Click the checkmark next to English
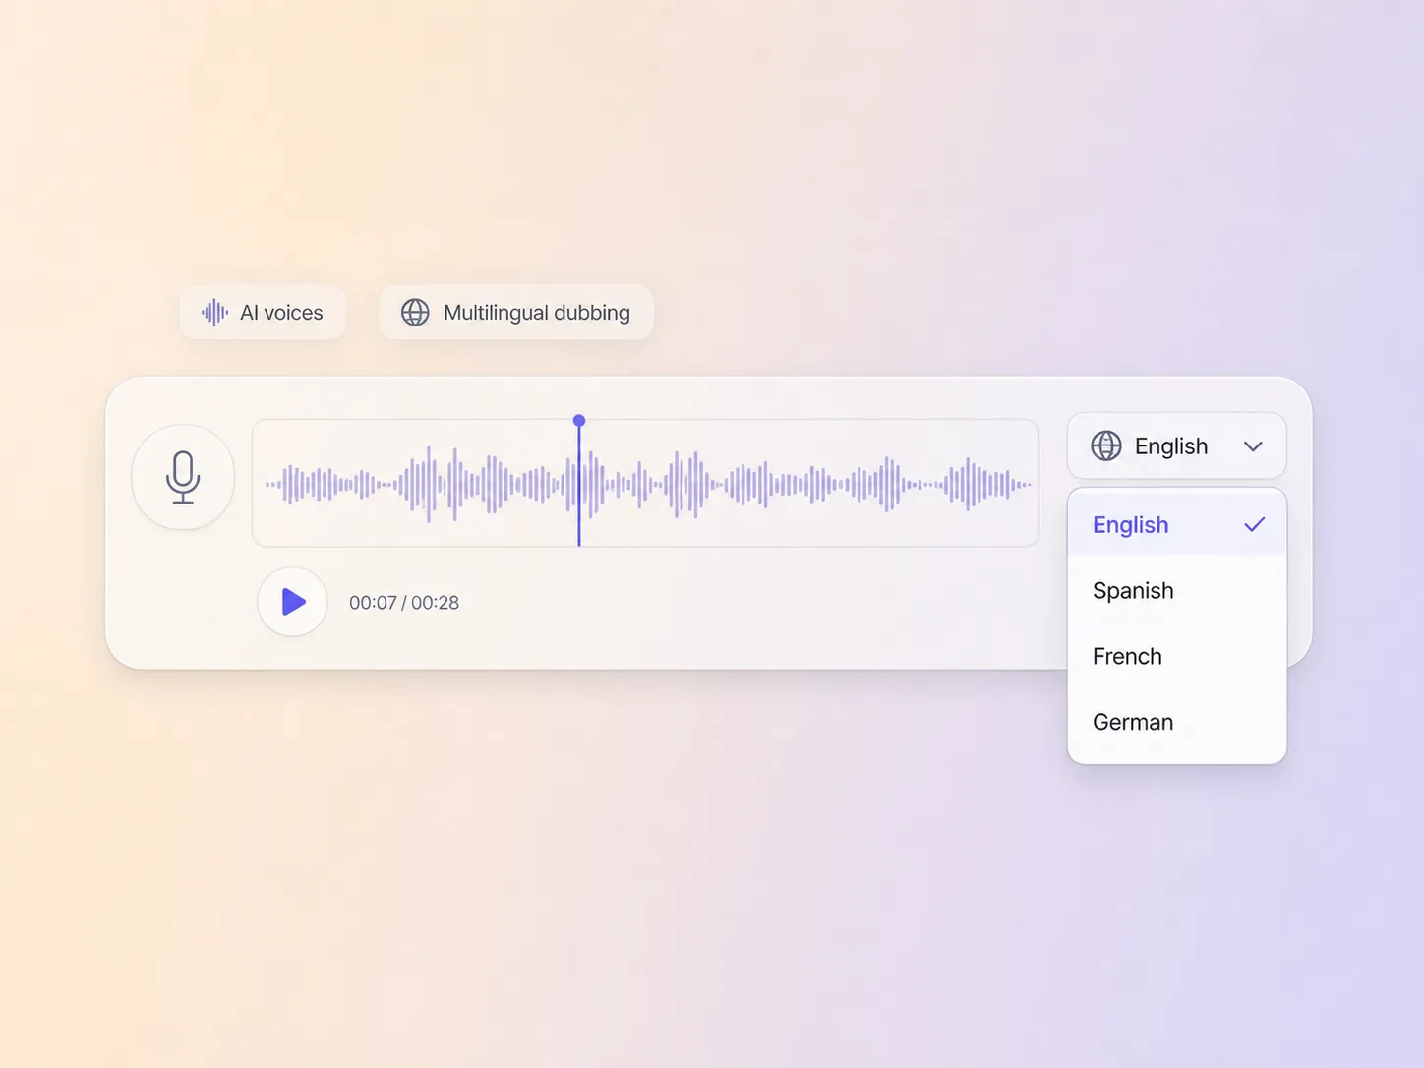The height and width of the screenshot is (1068, 1424). coord(1254,525)
